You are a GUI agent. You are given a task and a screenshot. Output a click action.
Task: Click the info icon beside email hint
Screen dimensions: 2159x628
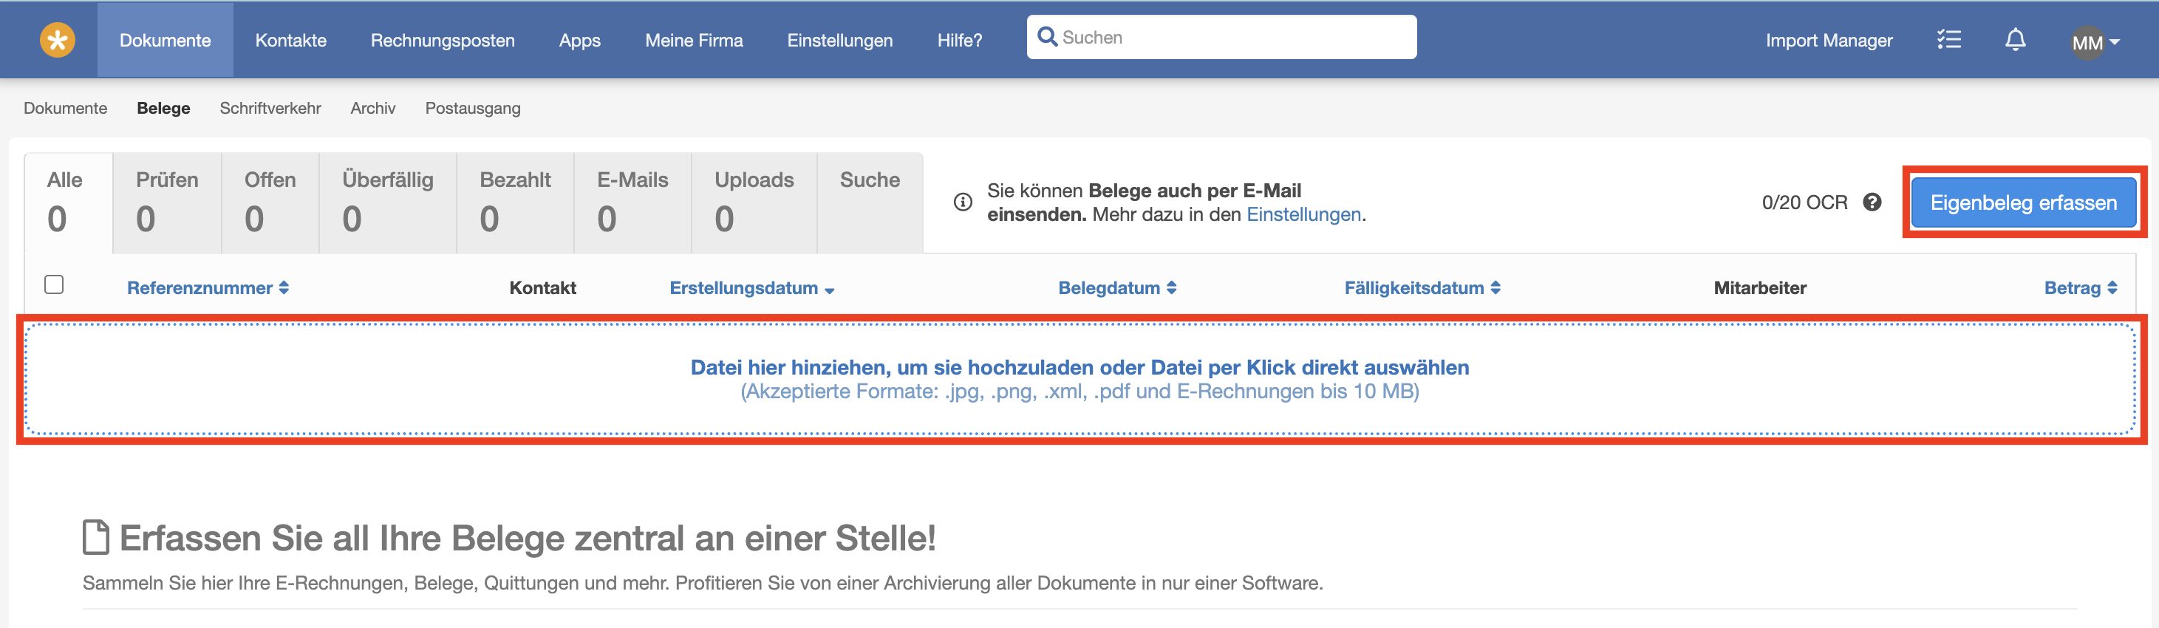point(963,202)
